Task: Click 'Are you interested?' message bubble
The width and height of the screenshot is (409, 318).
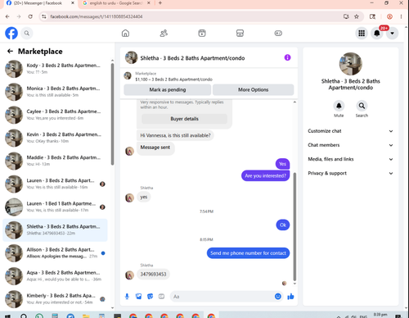Action: [x=265, y=175]
